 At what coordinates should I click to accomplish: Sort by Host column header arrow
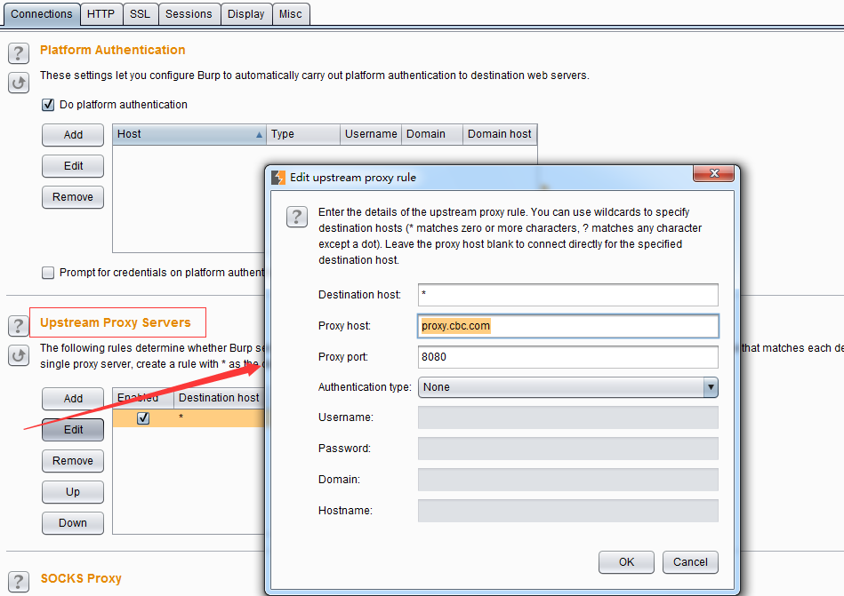tap(259, 135)
